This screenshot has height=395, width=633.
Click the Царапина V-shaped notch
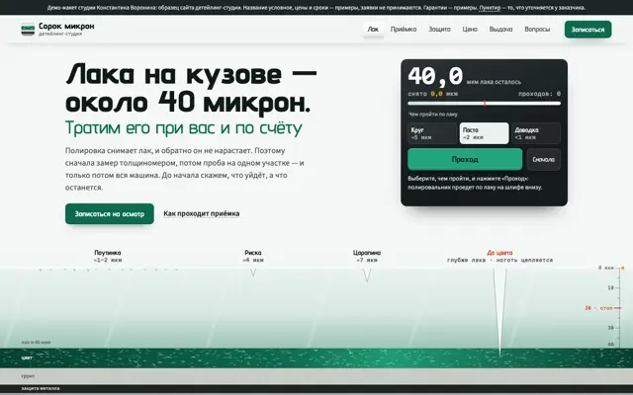pos(367,275)
